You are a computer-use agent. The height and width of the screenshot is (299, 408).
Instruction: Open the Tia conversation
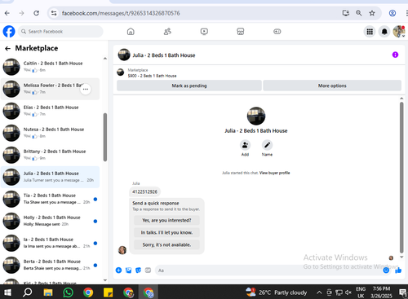[x=50, y=199]
